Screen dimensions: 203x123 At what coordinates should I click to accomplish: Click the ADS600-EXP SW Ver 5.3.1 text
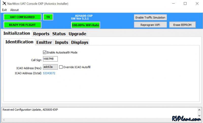click(82, 17)
